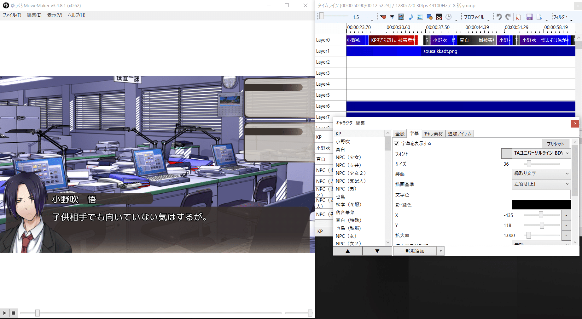Click the minus button for Y value
Image resolution: width=582 pixels, height=319 pixels.
point(566,225)
